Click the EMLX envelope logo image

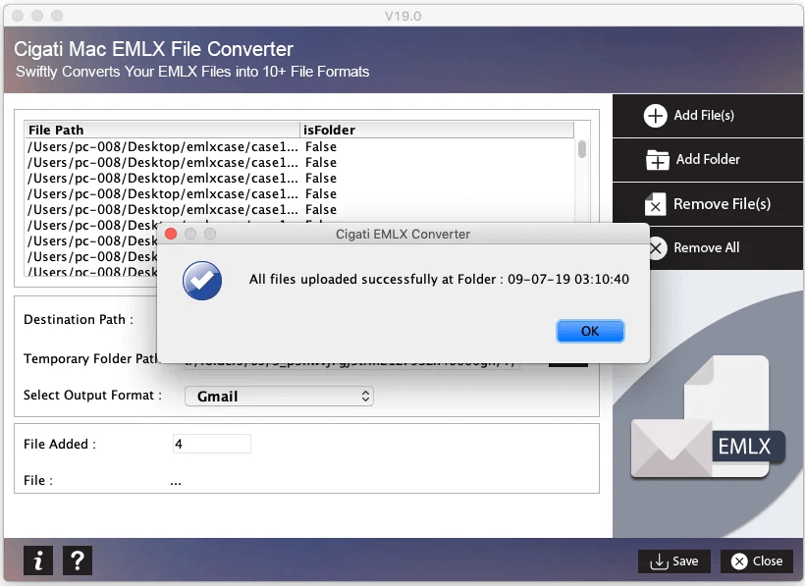coord(708,418)
